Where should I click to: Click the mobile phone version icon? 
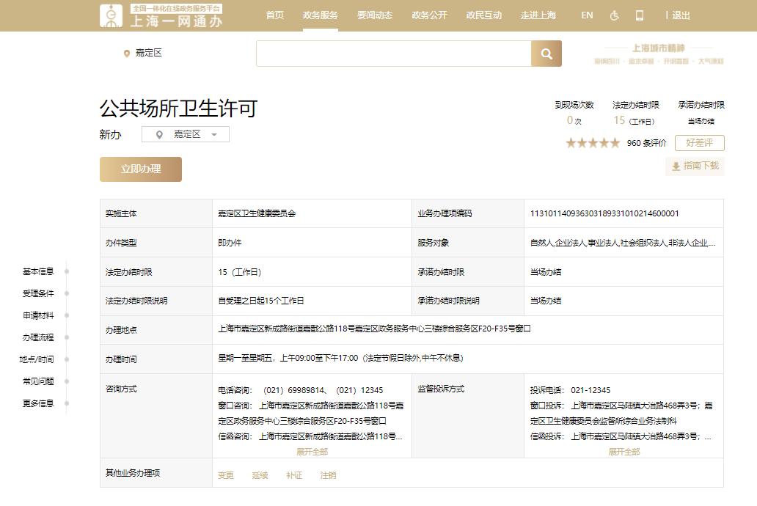tap(639, 15)
